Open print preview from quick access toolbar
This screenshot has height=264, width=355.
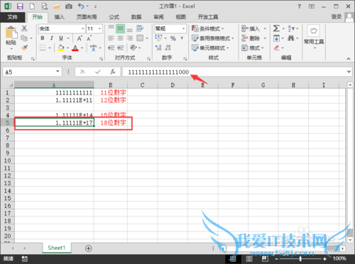[45, 6]
